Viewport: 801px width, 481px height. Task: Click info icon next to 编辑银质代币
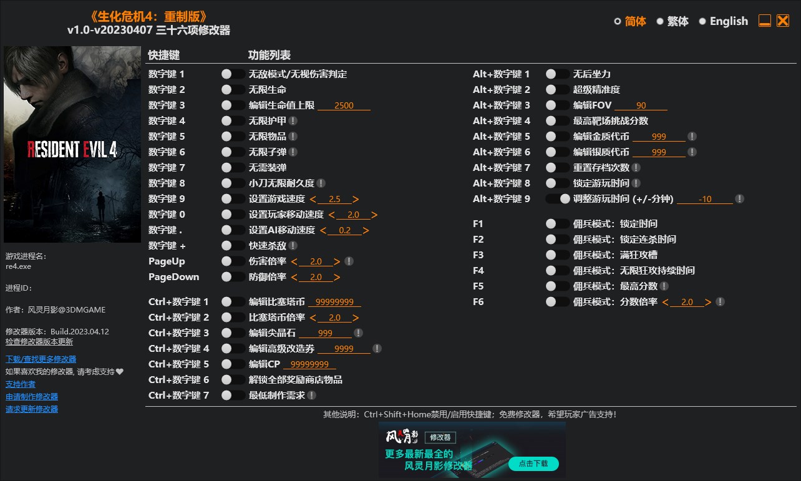pyautogui.click(x=692, y=152)
